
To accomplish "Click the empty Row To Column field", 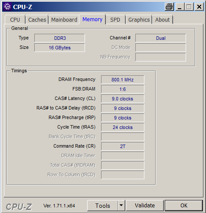I will [x=123, y=175].
